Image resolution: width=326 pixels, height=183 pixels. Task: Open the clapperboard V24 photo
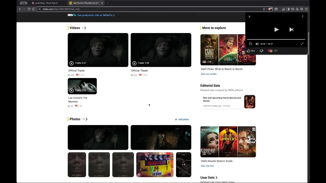coord(155,165)
